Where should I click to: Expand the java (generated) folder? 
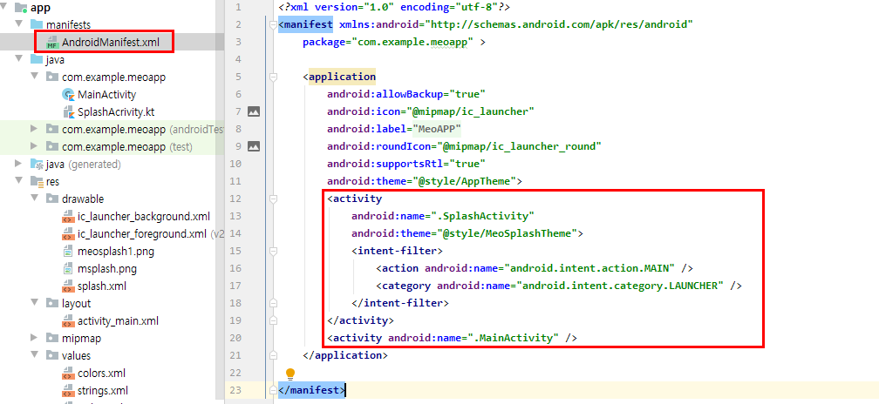(x=18, y=164)
